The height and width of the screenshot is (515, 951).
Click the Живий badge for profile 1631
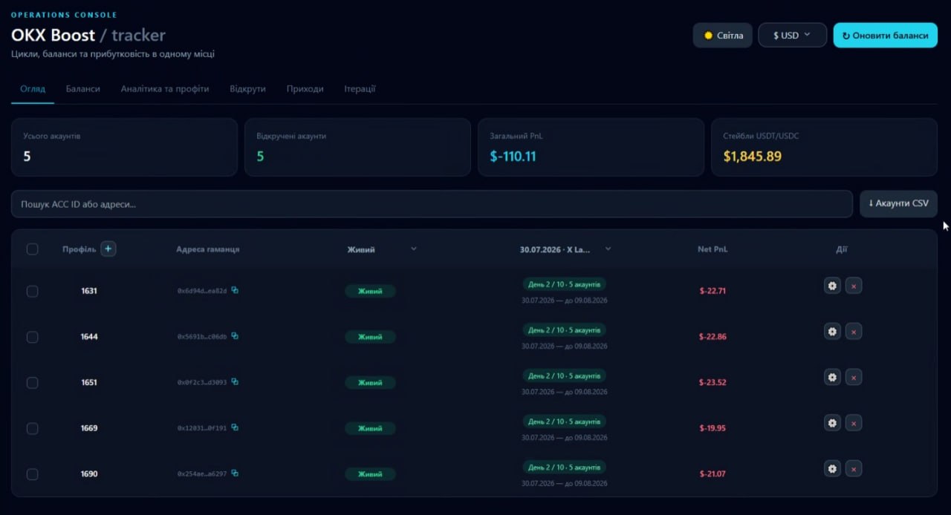pos(370,291)
